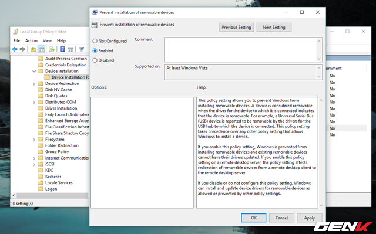This screenshot has width=376, height=234.
Task: Select Driver Installation in the tree
Action: [61, 108]
